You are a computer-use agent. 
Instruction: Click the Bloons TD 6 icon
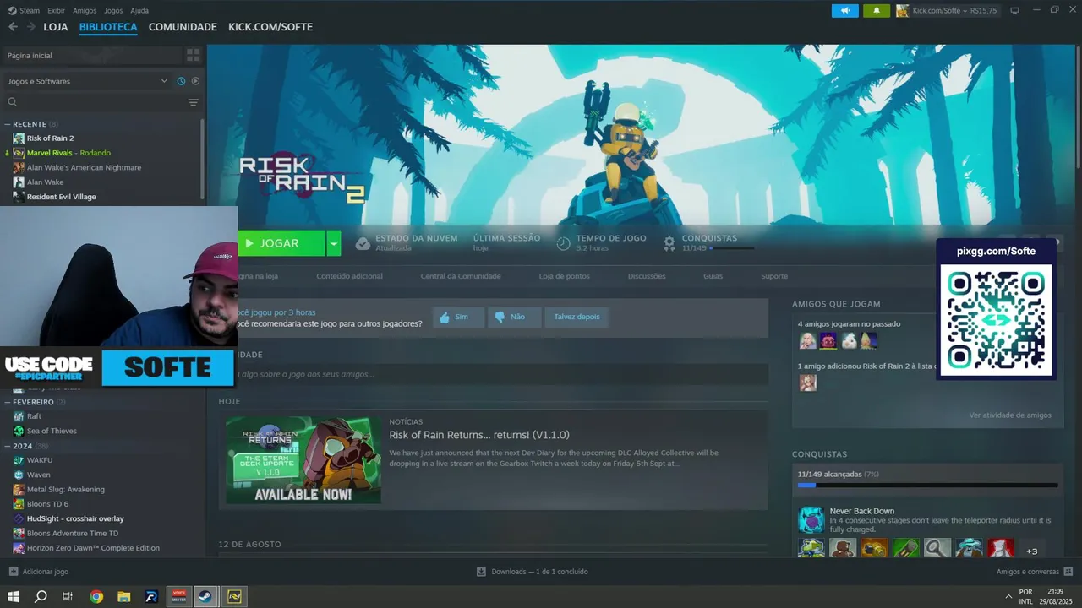coord(19,504)
